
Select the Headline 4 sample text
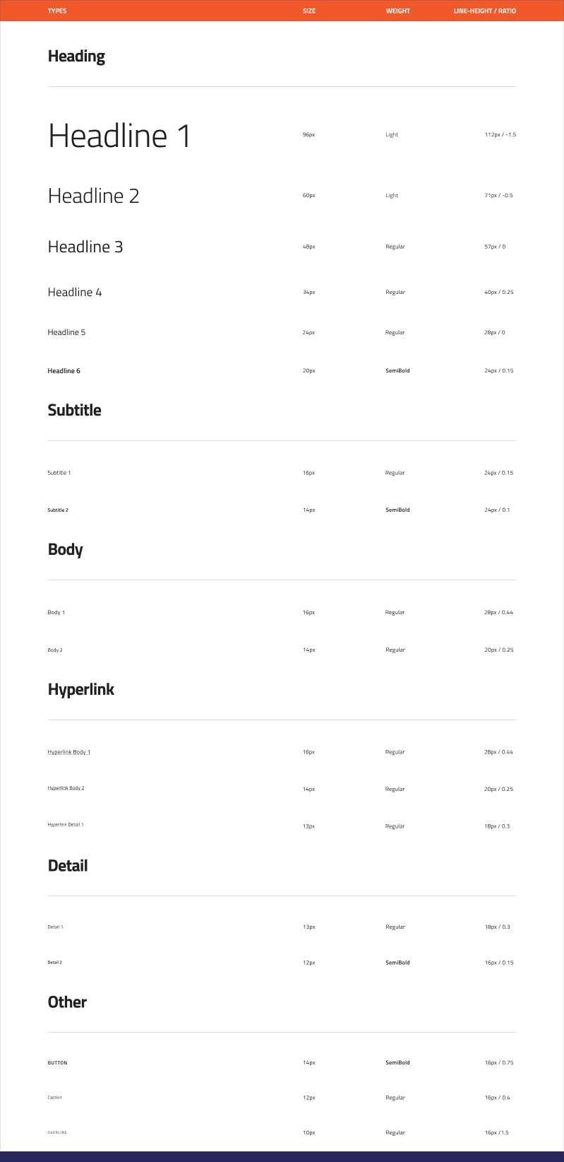(75, 292)
